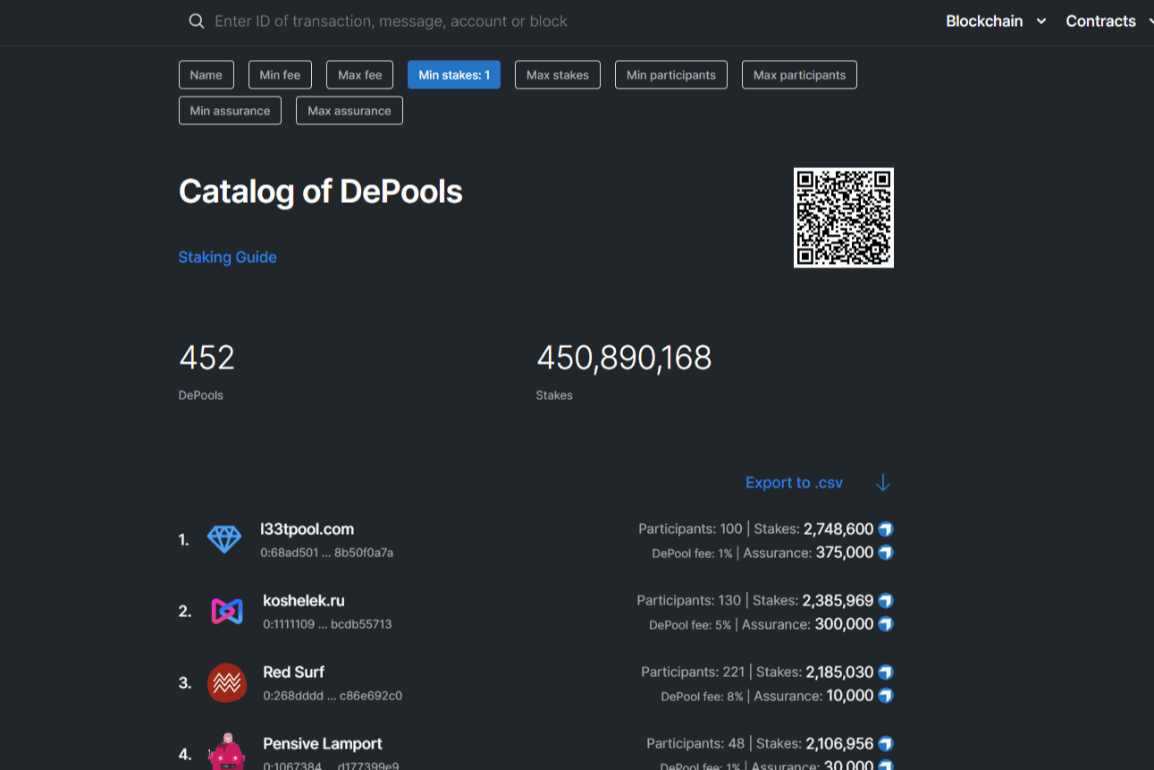Enable the Name filter
This screenshot has height=770, width=1154.
point(206,74)
